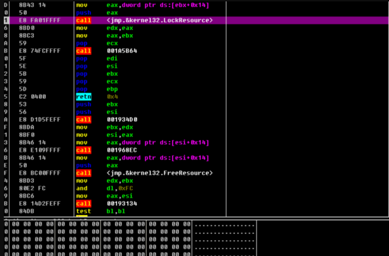This screenshot has width=389, height=256.
Task: Click opcode bytes E8 BC00FFFF
Action: click(40, 173)
